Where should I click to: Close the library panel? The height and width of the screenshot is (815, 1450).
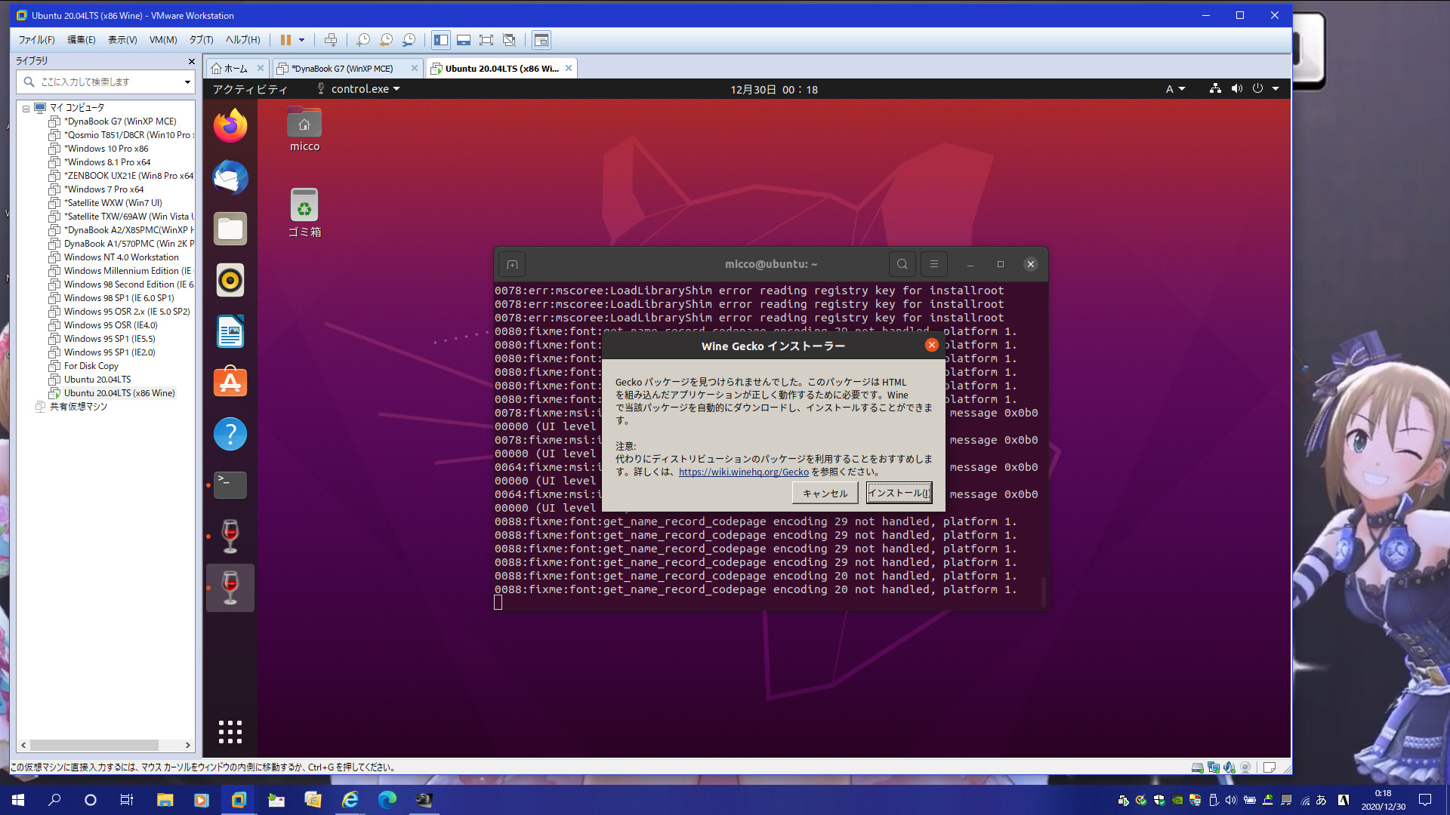191,61
